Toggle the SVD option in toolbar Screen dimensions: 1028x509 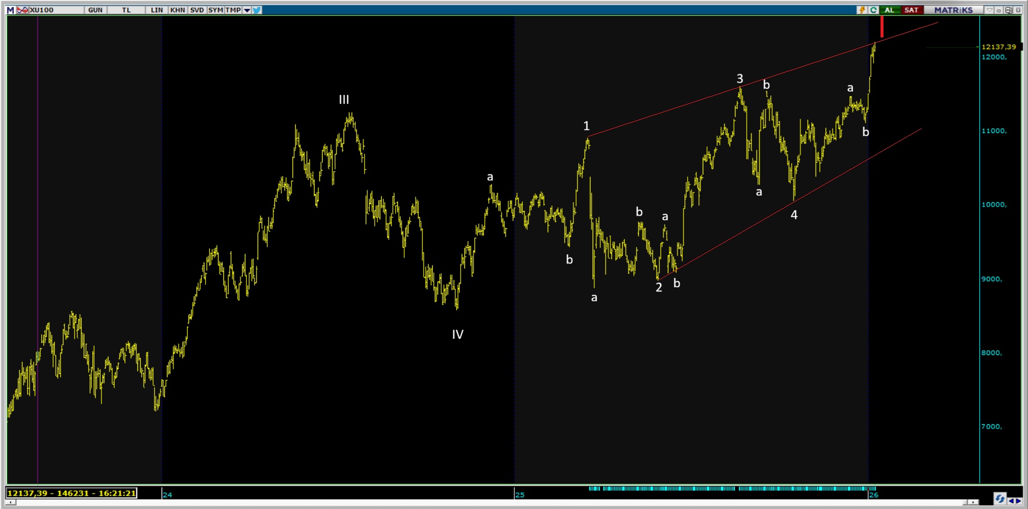197,10
